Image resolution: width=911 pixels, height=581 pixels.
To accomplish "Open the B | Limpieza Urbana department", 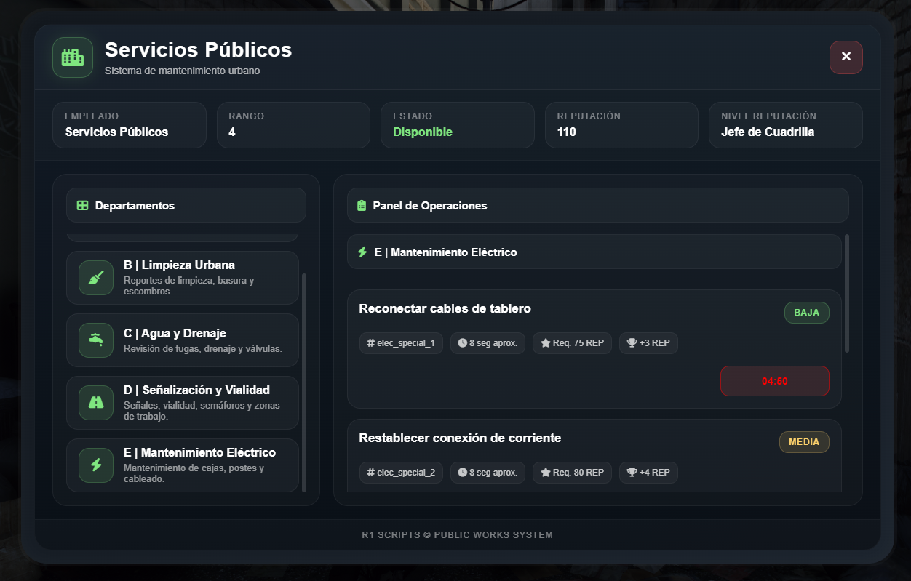I will [183, 278].
